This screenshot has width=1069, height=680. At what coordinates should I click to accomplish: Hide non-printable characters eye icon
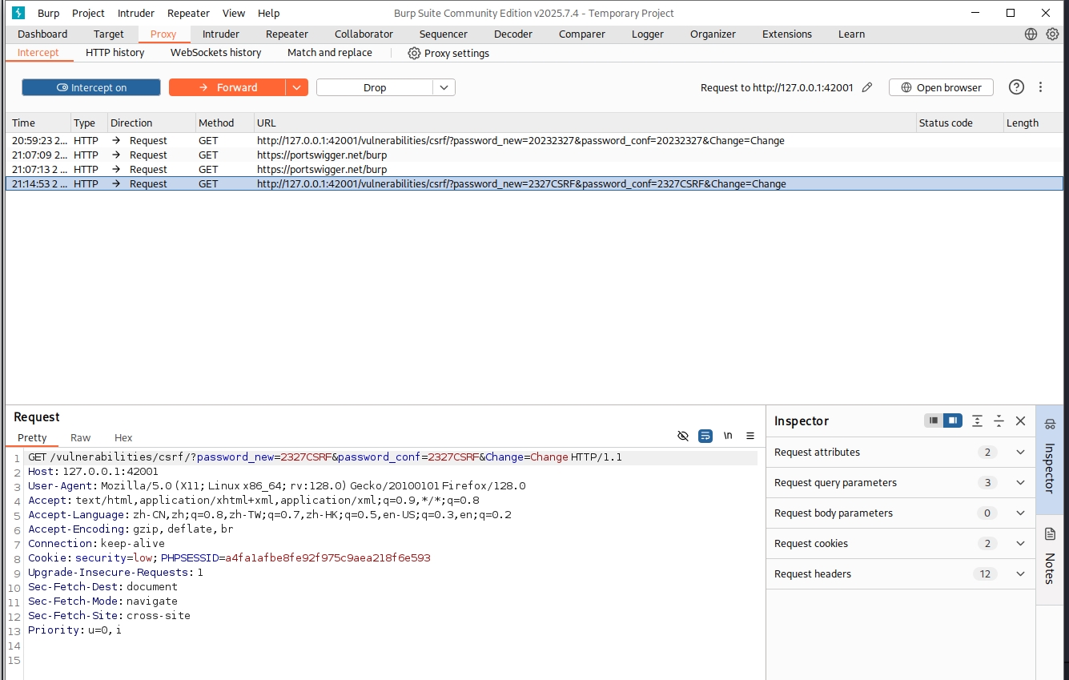[x=683, y=436]
